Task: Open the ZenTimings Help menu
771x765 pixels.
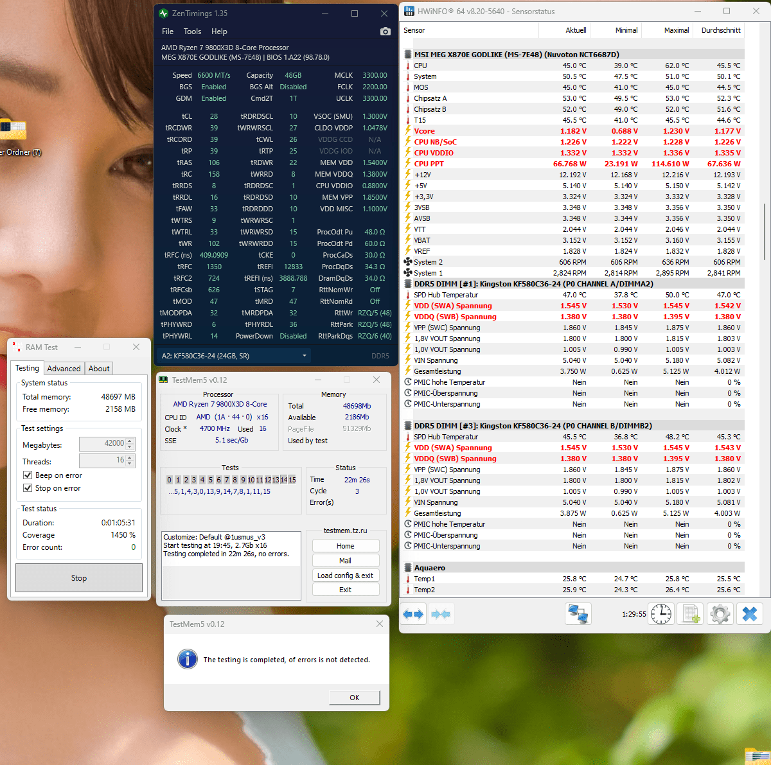Action: point(219,31)
